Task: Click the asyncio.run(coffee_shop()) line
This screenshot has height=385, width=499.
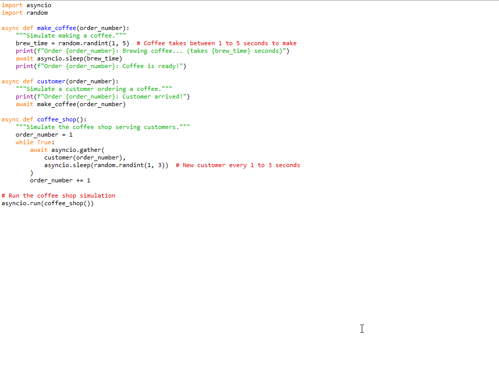Action: (x=48, y=203)
